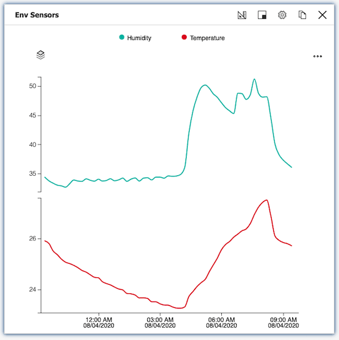Click the humidity line's highest peak
Screen dimensions: 339x340
click(254, 79)
